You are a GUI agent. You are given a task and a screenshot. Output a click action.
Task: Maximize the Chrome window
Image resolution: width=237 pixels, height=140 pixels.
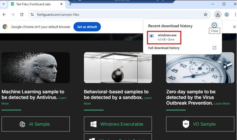click(x=224, y=4)
